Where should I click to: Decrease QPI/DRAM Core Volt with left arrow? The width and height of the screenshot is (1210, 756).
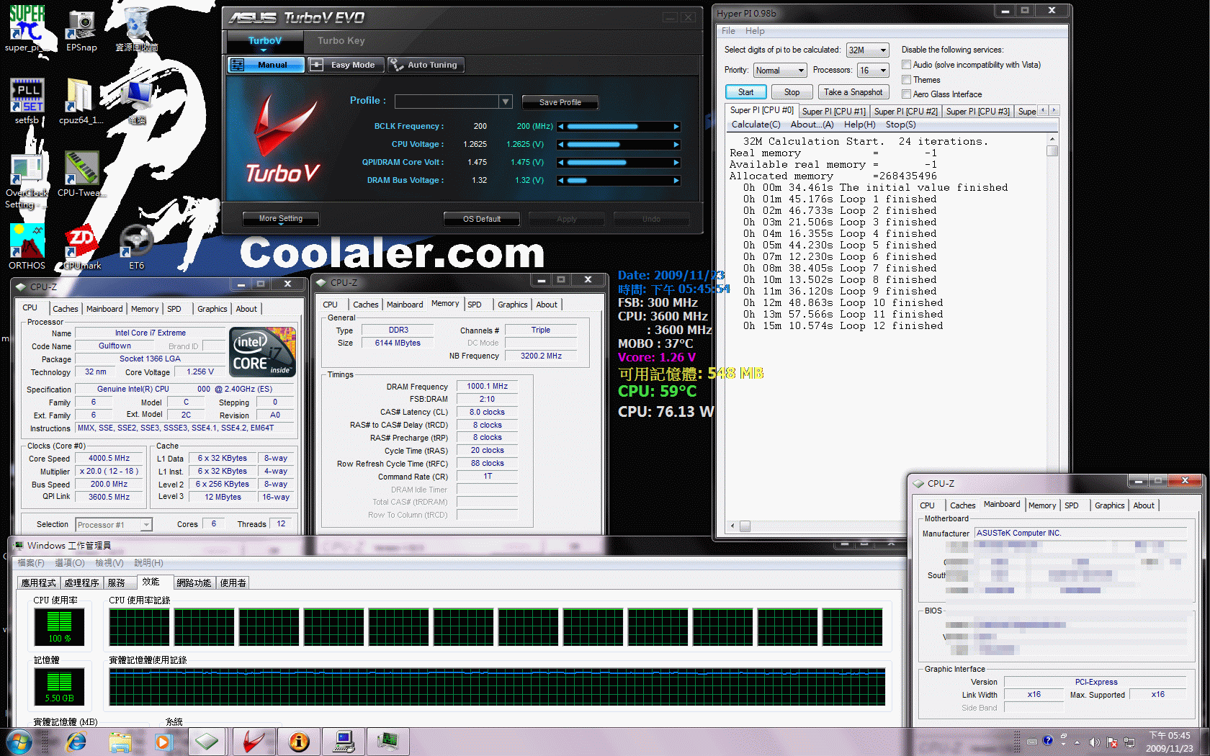(561, 163)
